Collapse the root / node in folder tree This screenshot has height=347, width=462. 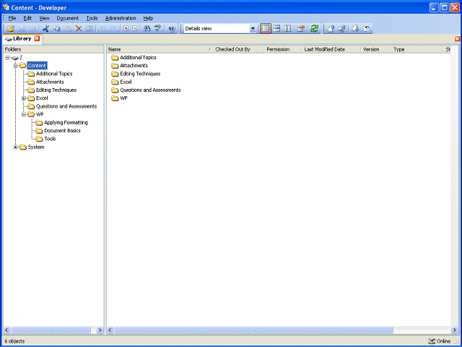tap(7, 58)
